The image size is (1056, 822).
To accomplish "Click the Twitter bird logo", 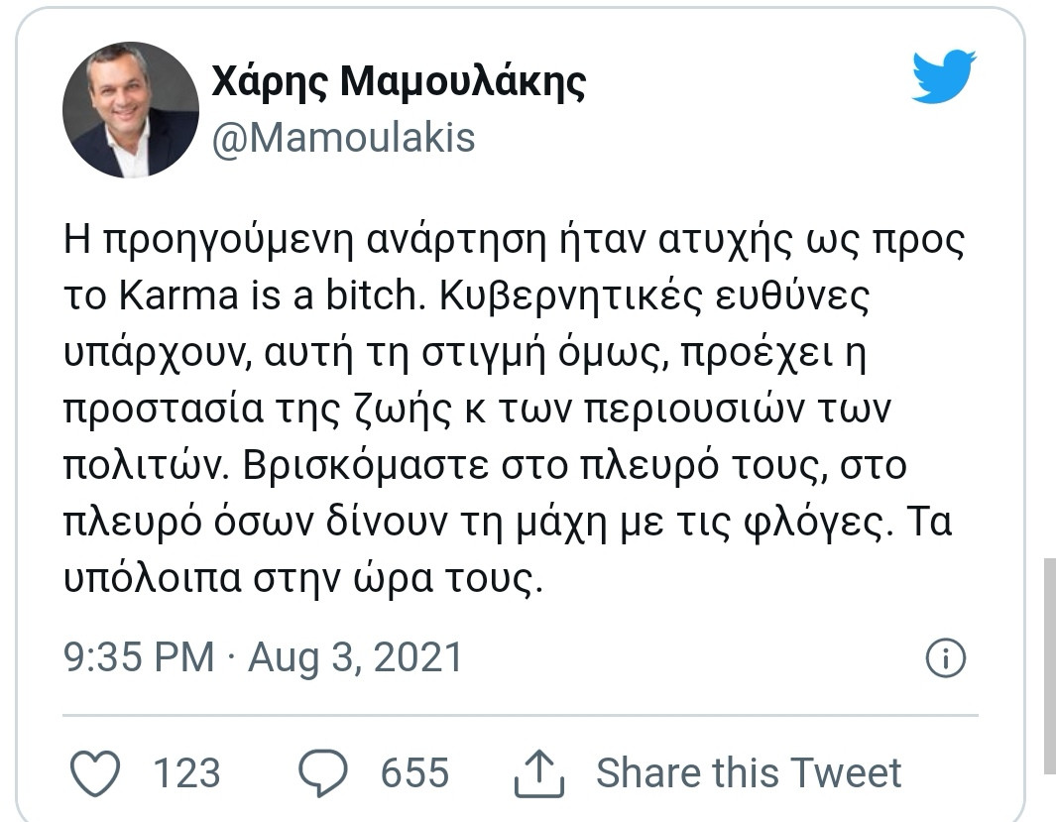I will pyautogui.click(x=944, y=76).
